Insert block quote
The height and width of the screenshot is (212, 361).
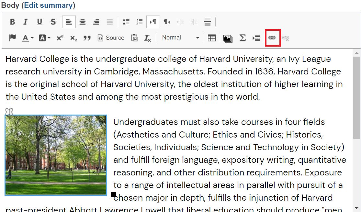click(x=87, y=38)
